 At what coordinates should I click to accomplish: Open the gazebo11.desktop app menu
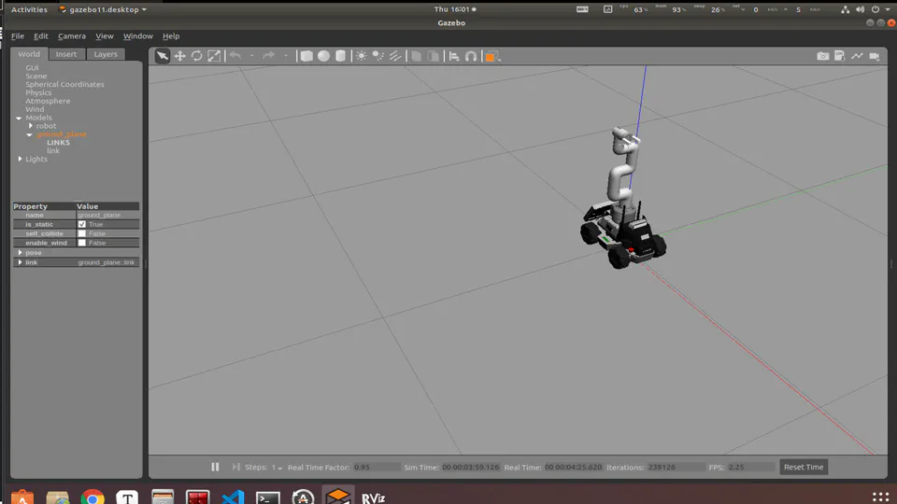[103, 9]
